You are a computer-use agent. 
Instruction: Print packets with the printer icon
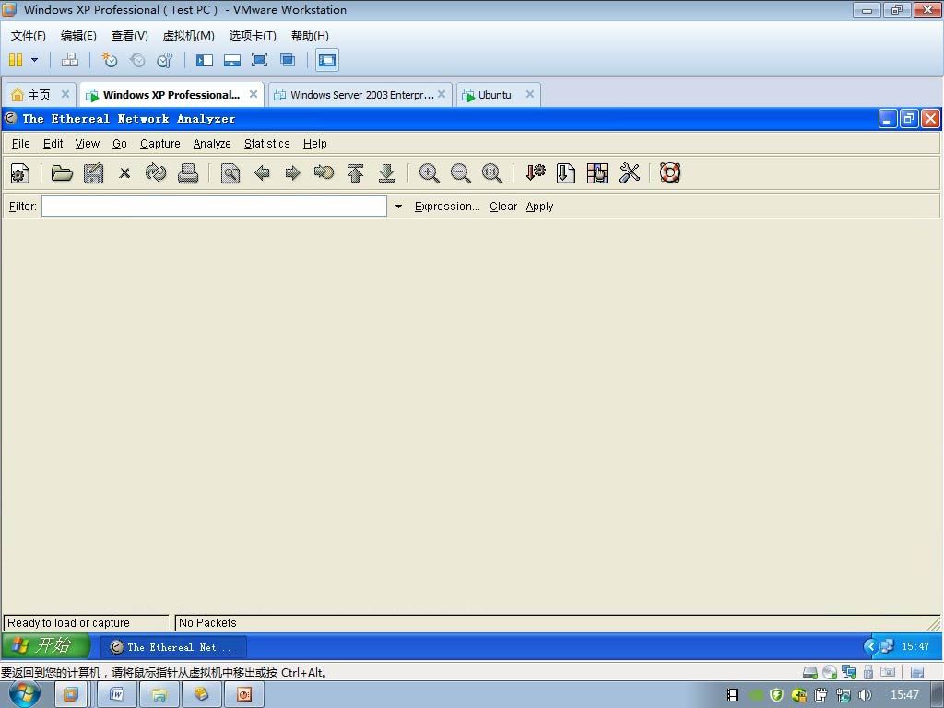[x=188, y=173]
